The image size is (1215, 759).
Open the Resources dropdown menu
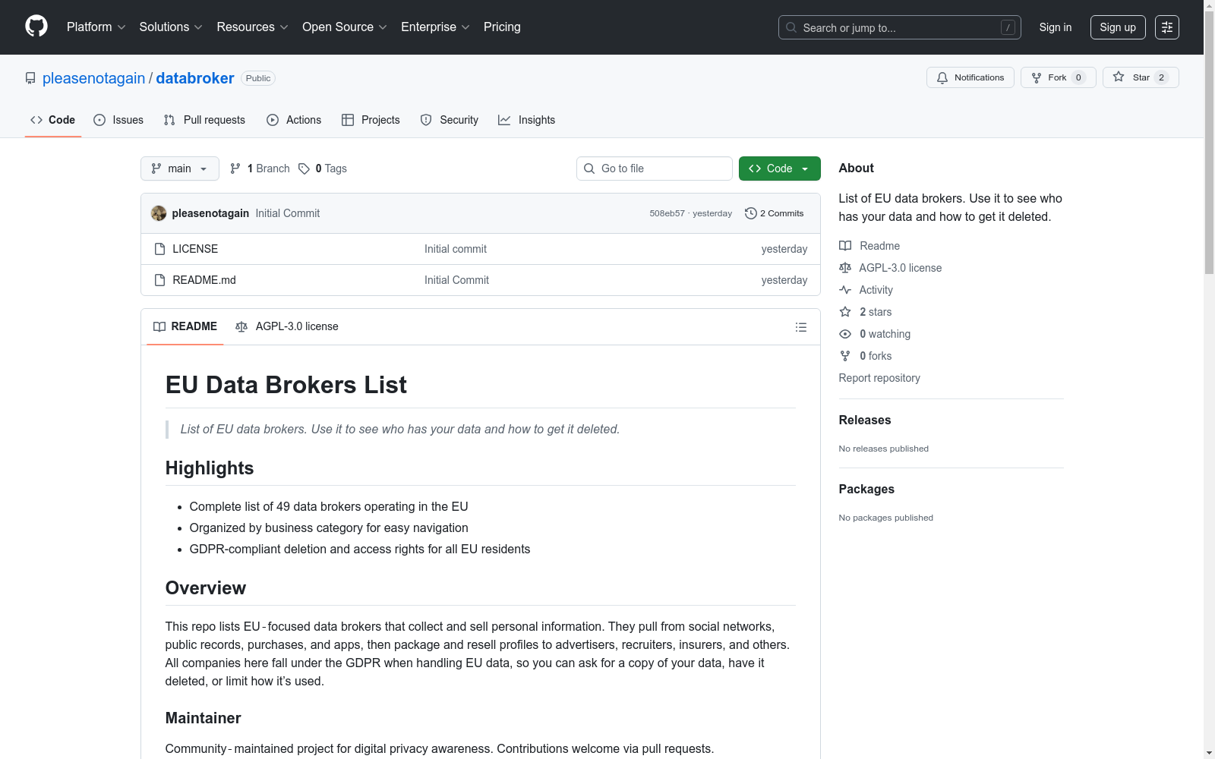point(252,27)
